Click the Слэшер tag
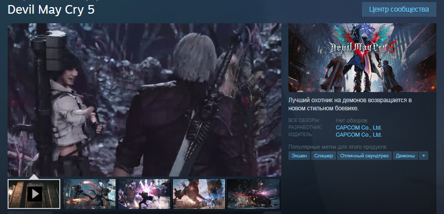 pos(324,156)
